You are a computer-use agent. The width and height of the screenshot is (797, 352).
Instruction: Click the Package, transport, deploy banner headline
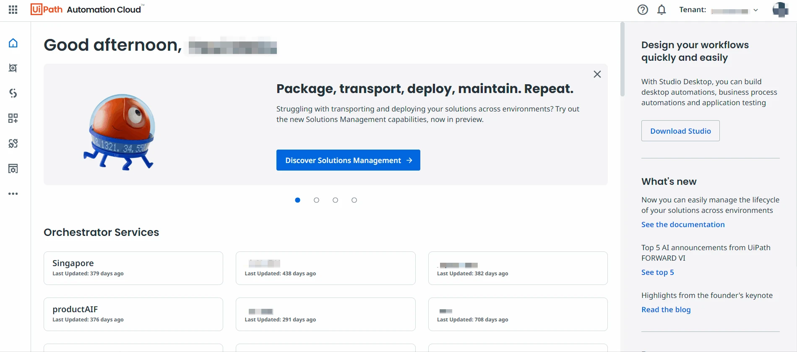pos(425,89)
